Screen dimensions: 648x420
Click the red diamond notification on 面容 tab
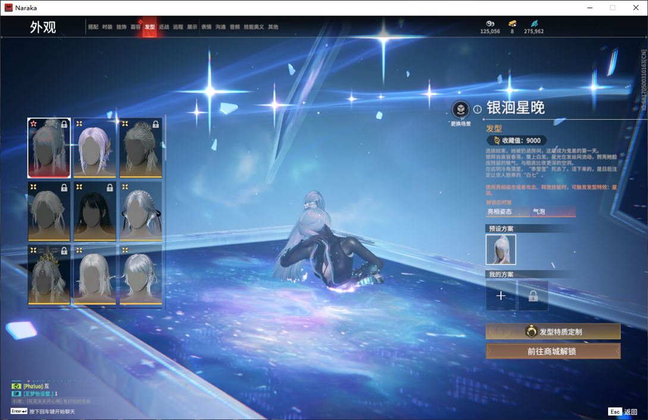click(140, 21)
